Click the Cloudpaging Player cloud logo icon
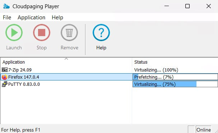 point(6,6)
